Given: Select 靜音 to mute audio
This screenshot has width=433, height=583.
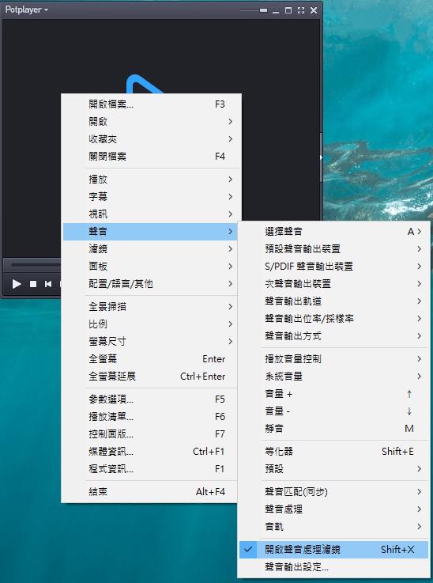Looking at the screenshot, I should [333, 429].
